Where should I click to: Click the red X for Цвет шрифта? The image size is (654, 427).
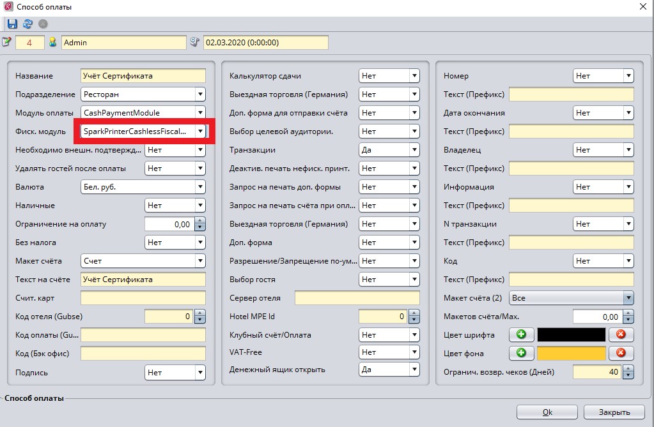(x=620, y=334)
